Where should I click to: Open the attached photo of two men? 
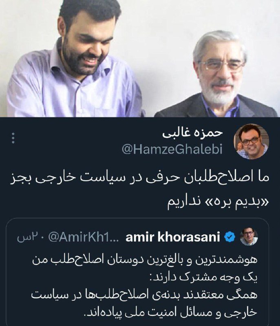click(140, 58)
